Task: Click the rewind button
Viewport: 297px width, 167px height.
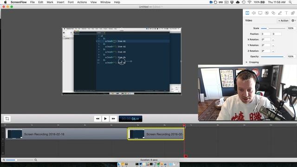Action: click(97, 119)
